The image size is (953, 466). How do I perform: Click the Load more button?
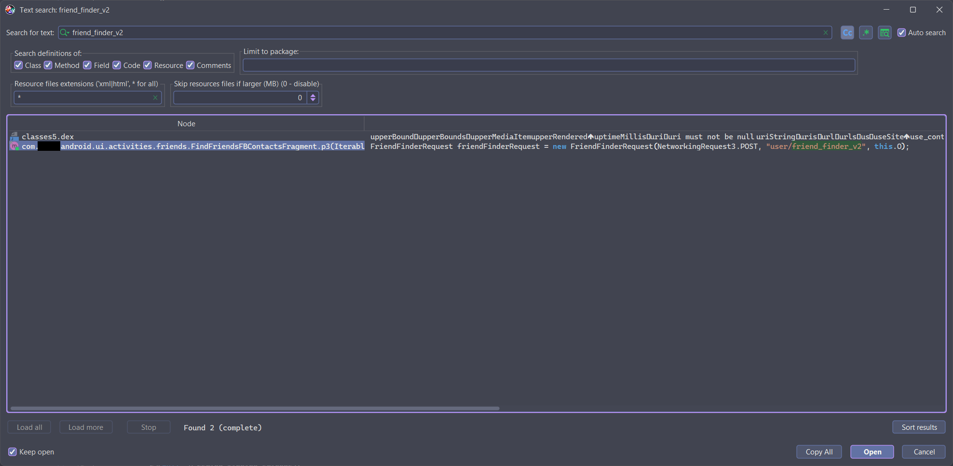click(x=86, y=427)
